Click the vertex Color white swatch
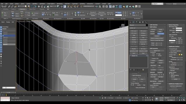 (179, 28)
